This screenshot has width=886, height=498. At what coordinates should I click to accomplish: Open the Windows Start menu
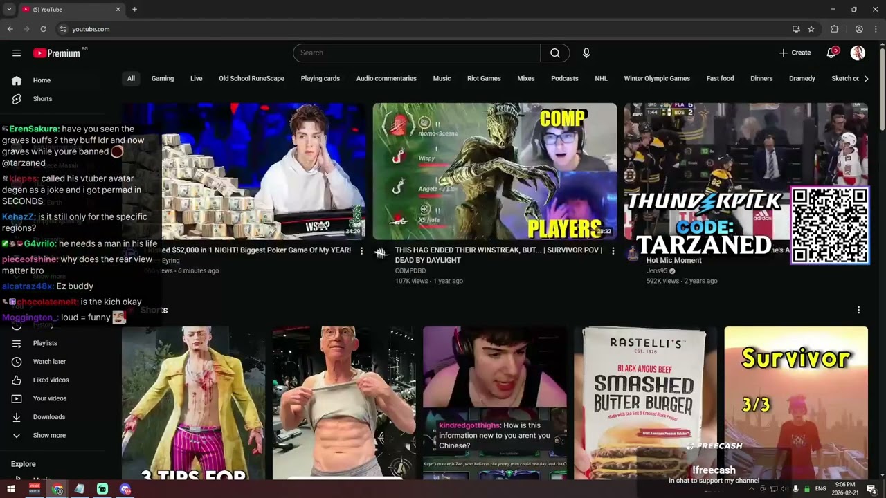(x=11, y=489)
